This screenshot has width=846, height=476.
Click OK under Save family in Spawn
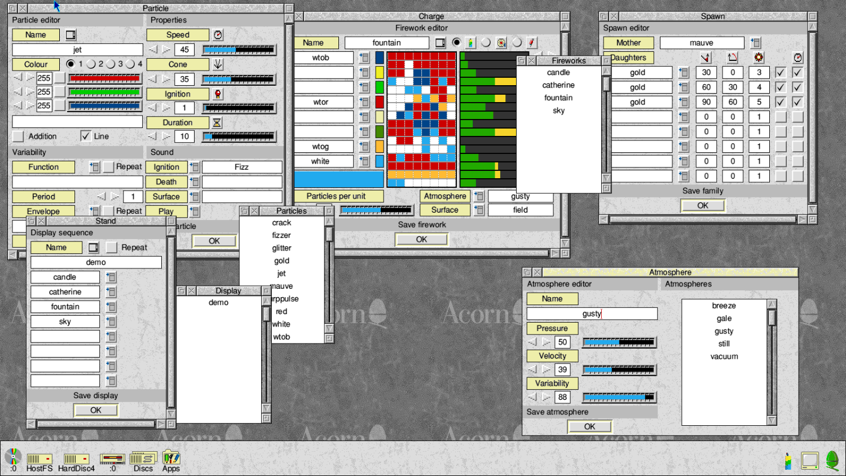click(703, 205)
